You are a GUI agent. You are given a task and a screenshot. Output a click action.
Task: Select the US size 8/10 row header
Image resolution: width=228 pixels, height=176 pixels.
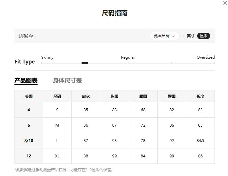(29, 141)
